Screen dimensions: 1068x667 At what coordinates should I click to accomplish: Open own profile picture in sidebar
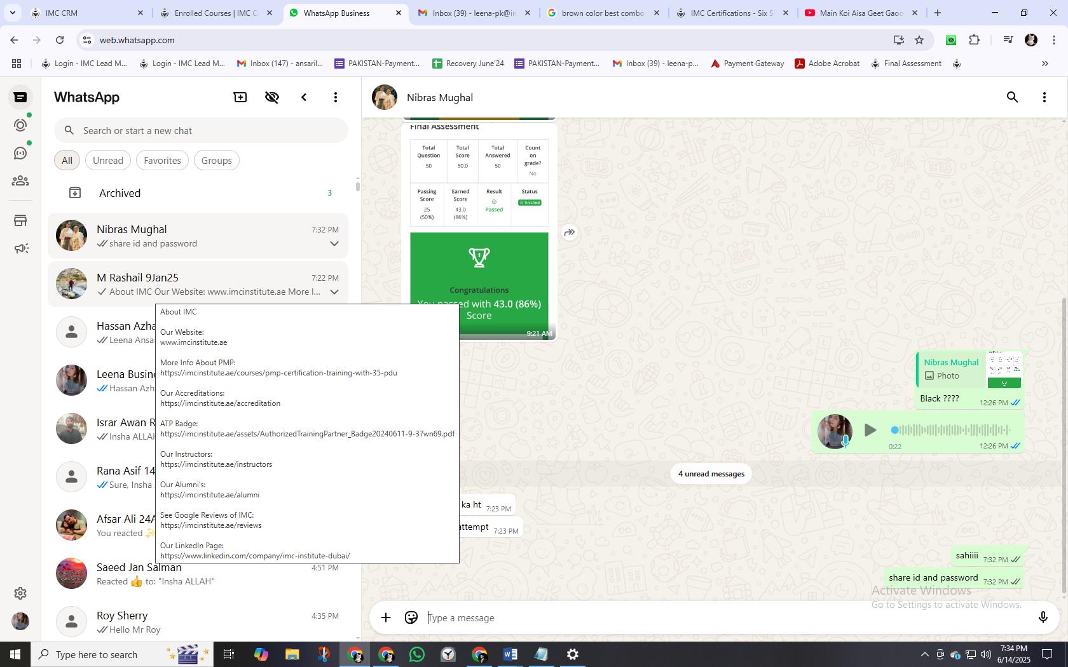click(20, 621)
